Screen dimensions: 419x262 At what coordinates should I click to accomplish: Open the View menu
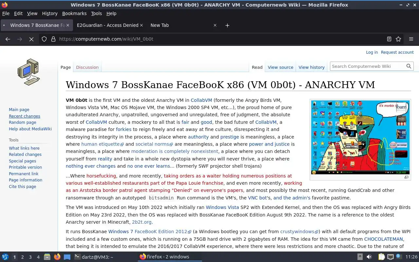pyautogui.click(x=32, y=13)
